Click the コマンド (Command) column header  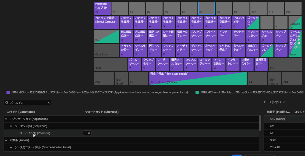coord(21,112)
